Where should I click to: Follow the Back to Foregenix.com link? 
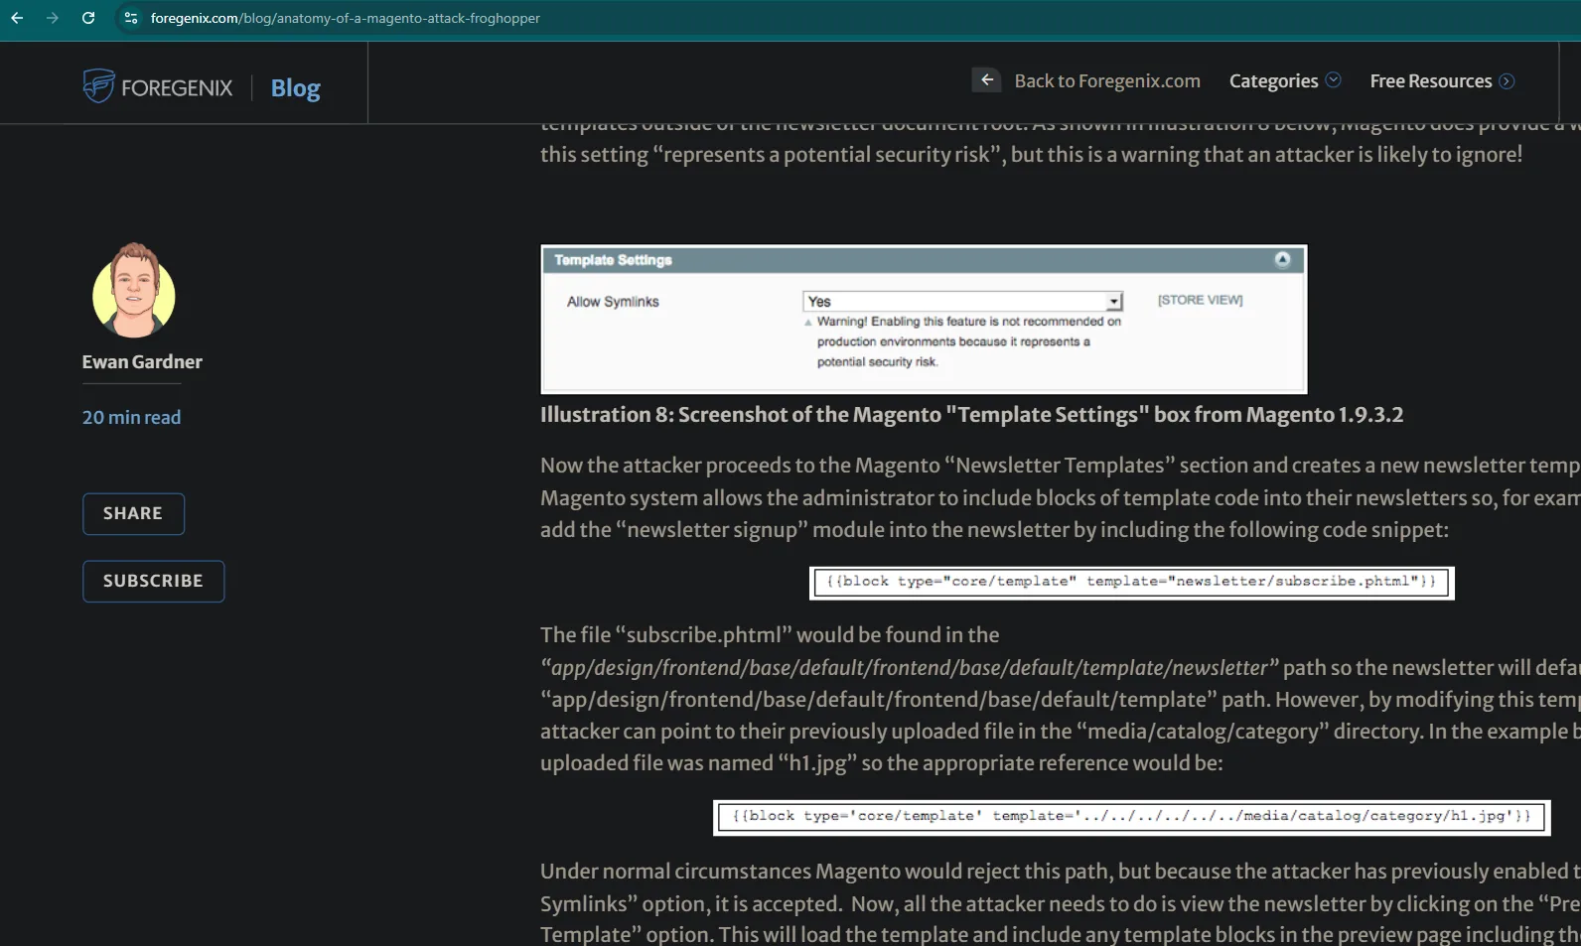click(1106, 81)
